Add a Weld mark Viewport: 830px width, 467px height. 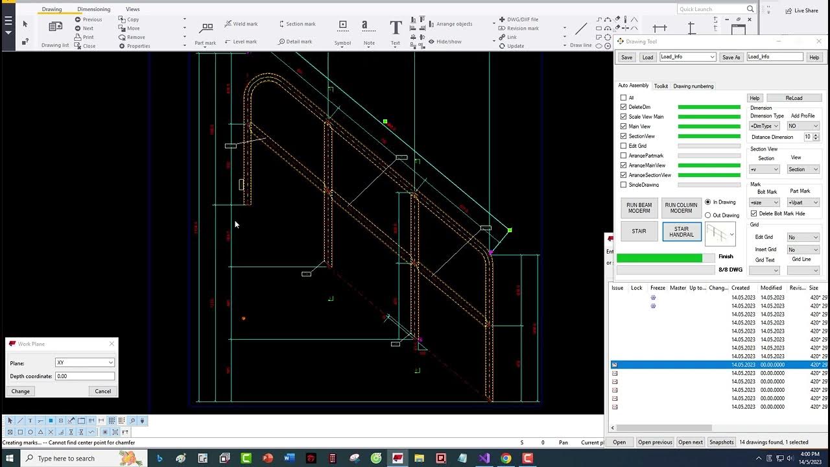pyautogui.click(x=241, y=24)
